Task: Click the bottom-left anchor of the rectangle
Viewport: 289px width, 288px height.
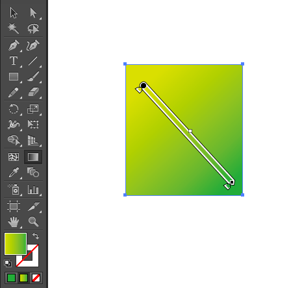Action: click(125, 195)
